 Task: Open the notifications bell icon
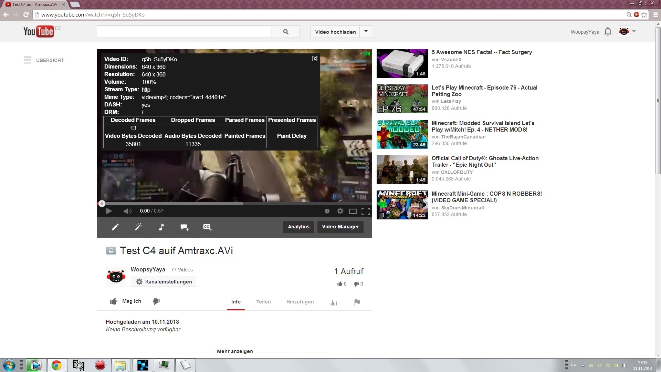click(608, 32)
